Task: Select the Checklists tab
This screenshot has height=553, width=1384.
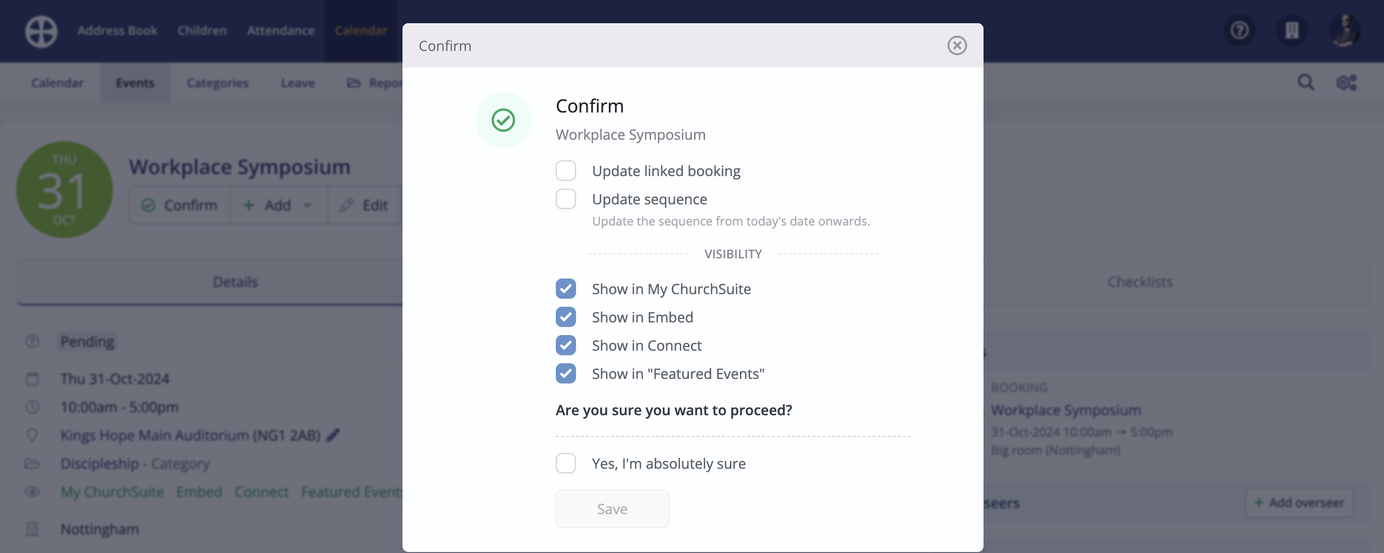Action: (1139, 282)
